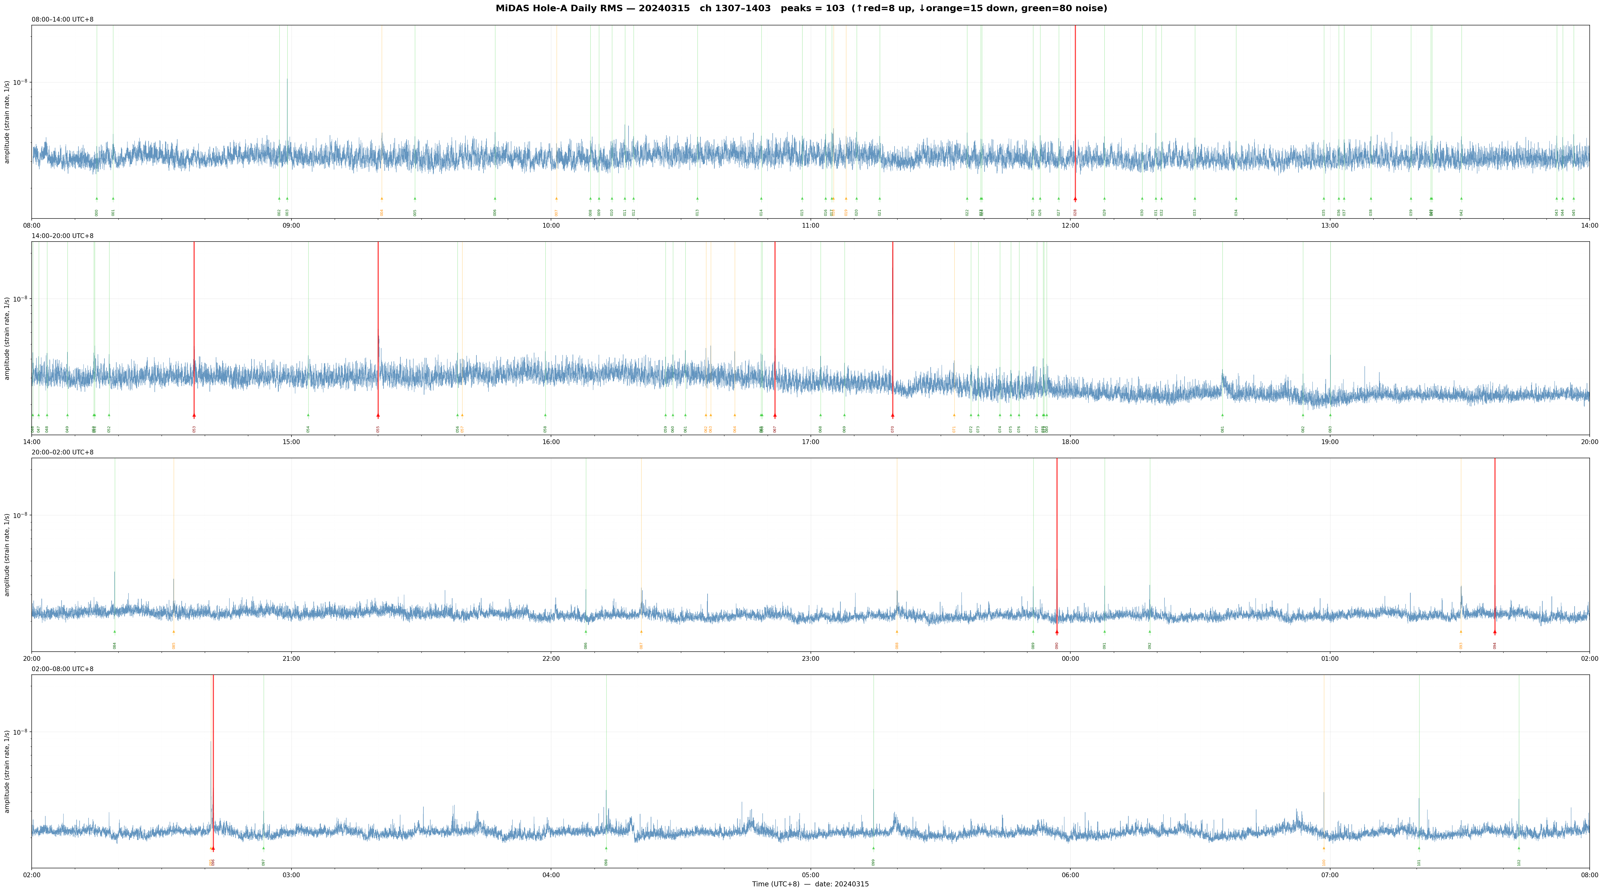Click the 16:00 time tick label
The height and width of the screenshot is (892, 1603).
pyautogui.click(x=551, y=442)
